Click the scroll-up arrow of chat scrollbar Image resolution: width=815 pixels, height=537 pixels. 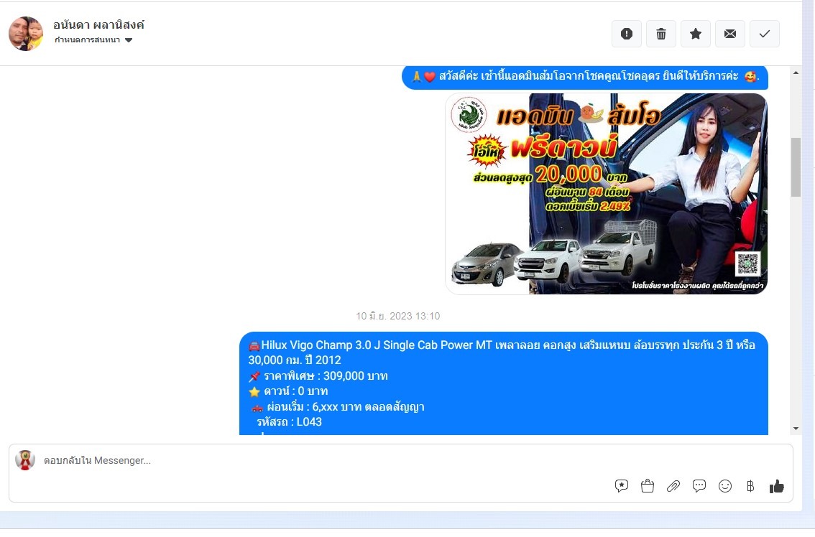[x=796, y=73]
